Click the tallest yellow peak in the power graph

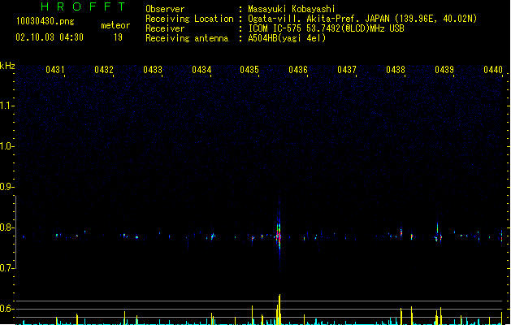coord(279,310)
